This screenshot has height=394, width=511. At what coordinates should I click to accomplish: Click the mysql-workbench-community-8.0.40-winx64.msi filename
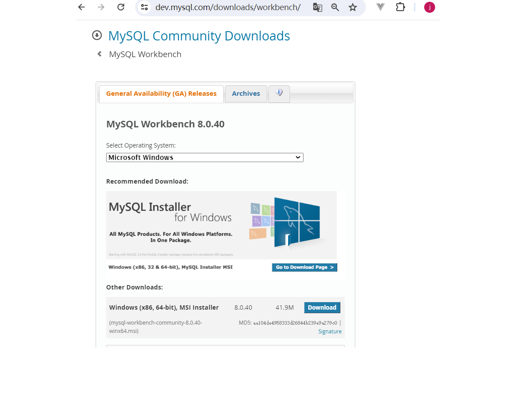tap(155, 327)
